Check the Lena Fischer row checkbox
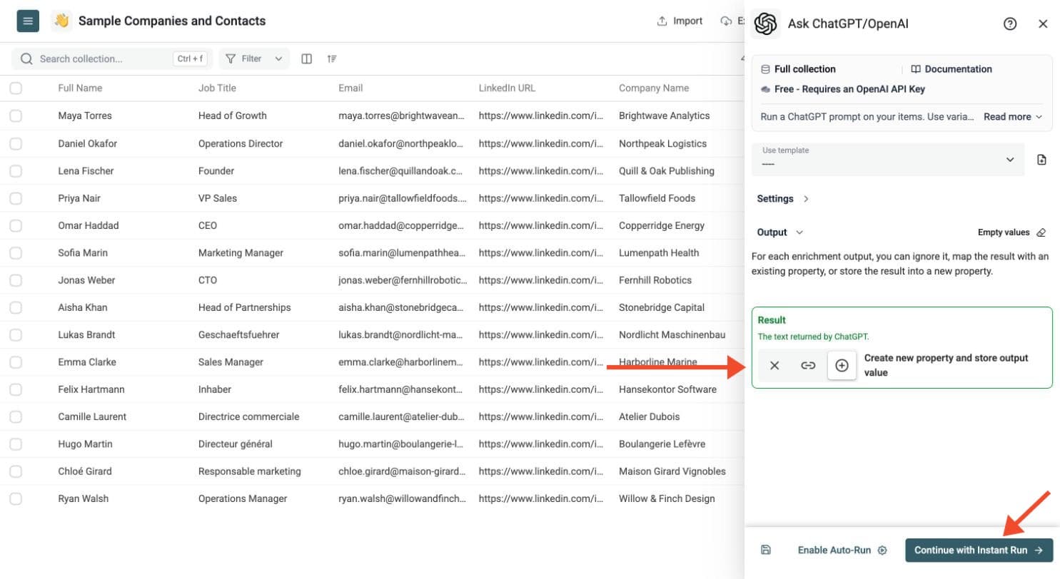Viewport: 1060px width, 579px height. [x=16, y=170]
